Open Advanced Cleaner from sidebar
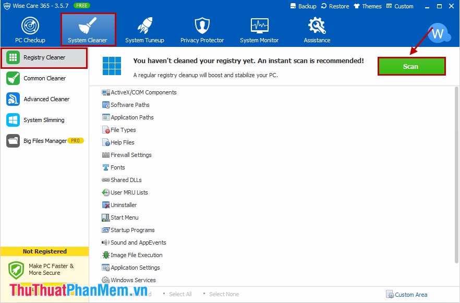 click(46, 99)
